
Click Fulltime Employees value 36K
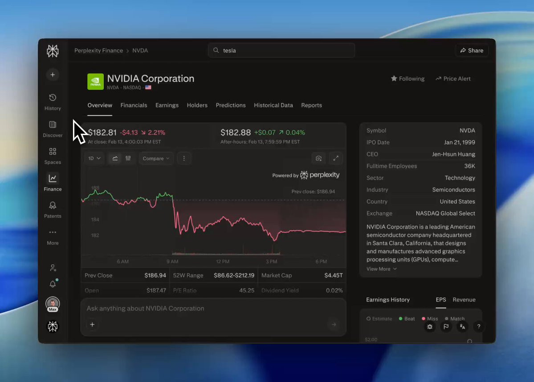(469, 166)
